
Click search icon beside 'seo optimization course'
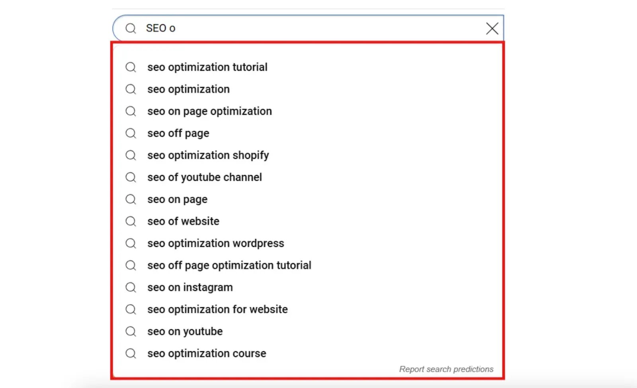click(x=131, y=353)
